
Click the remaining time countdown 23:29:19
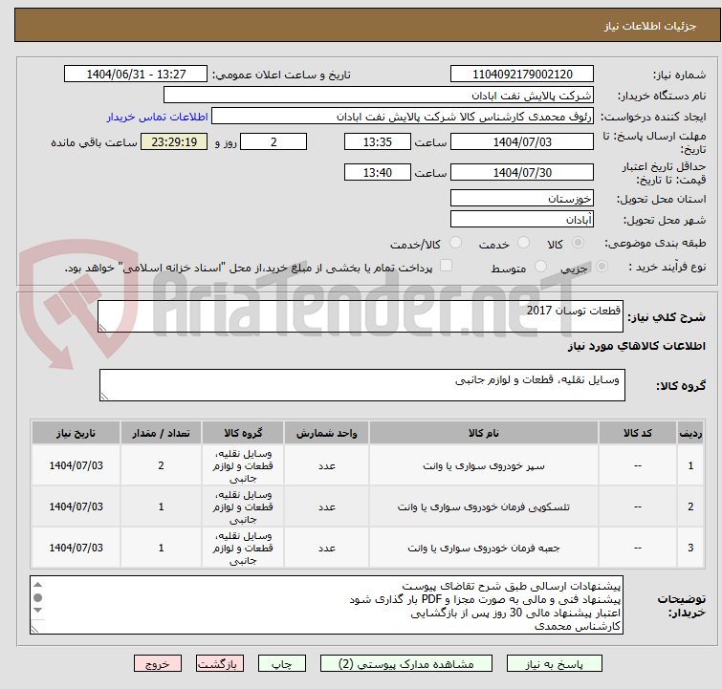174,141
